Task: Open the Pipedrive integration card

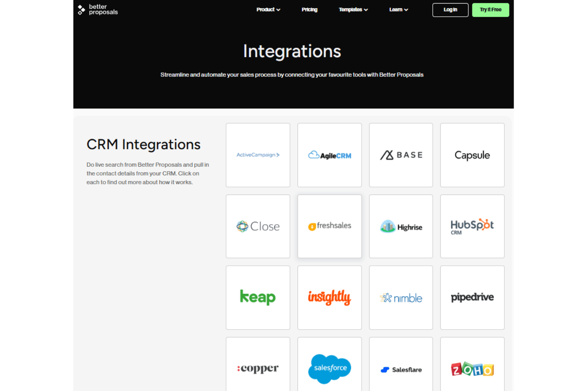Action: click(472, 298)
